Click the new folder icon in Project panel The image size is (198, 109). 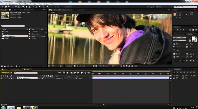(5, 66)
